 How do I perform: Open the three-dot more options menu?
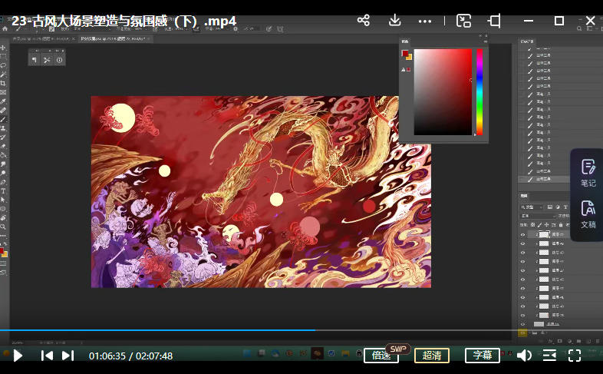[x=425, y=21]
